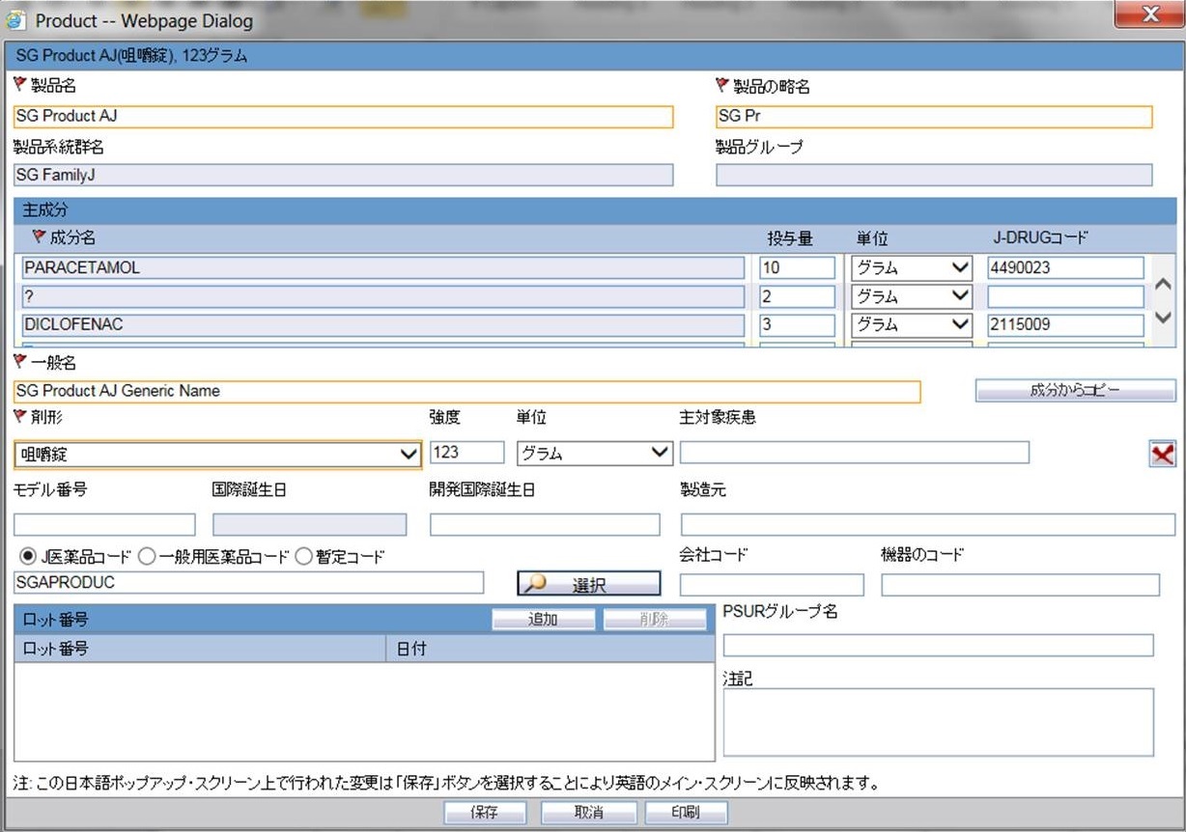
Task: Click the 国際誕生日 input field
Action: (x=309, y=524)
